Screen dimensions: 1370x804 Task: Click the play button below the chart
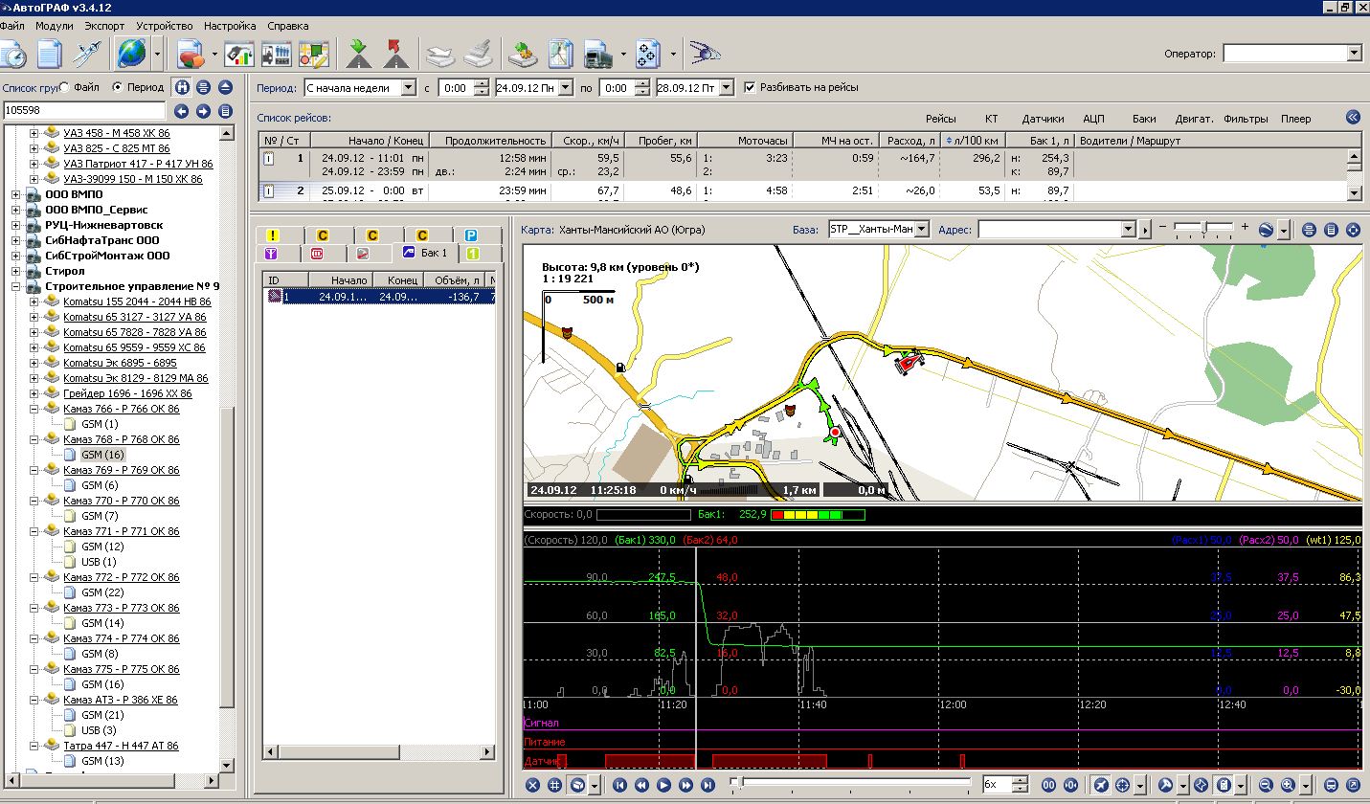point(664,785)
